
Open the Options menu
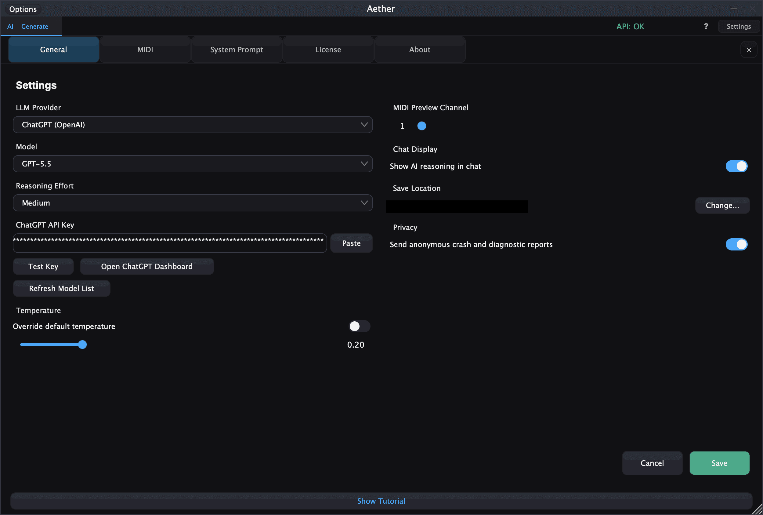coord(23,9)
